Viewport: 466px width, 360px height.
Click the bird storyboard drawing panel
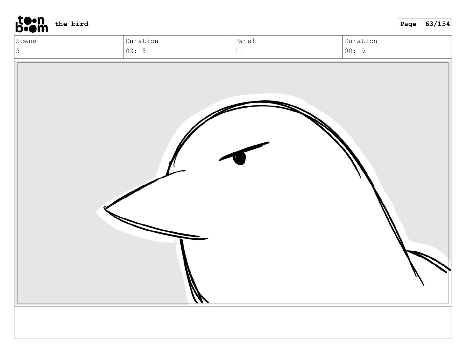click(233, 183)
